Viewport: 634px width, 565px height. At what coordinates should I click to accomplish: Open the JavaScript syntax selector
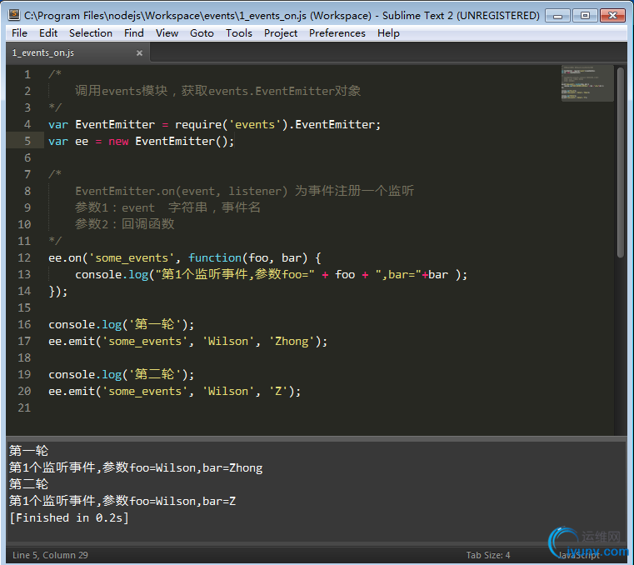click(579, 555)
